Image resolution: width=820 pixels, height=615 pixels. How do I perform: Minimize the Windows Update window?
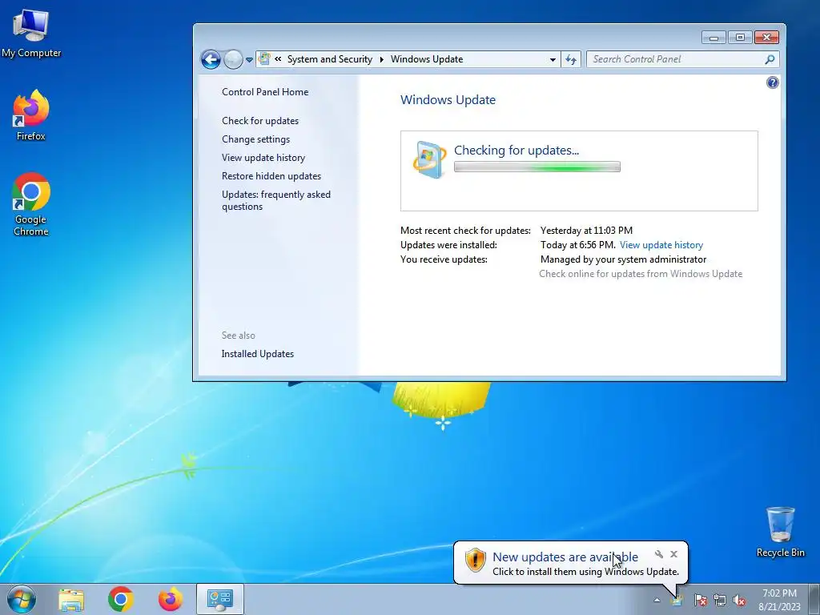click(x=713, y=38)
